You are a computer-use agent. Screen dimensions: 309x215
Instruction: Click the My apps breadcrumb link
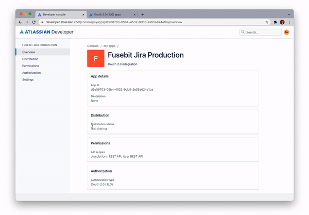[109, 46]
